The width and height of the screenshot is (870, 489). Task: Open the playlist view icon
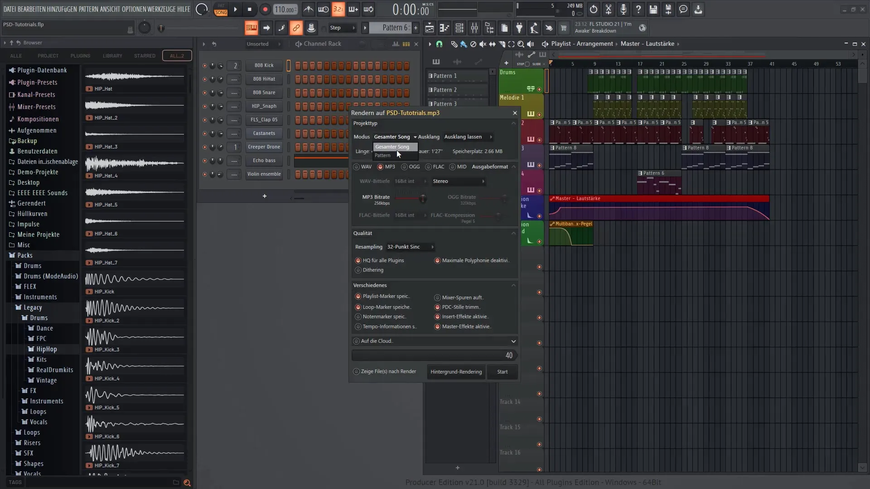pos(430,28)
